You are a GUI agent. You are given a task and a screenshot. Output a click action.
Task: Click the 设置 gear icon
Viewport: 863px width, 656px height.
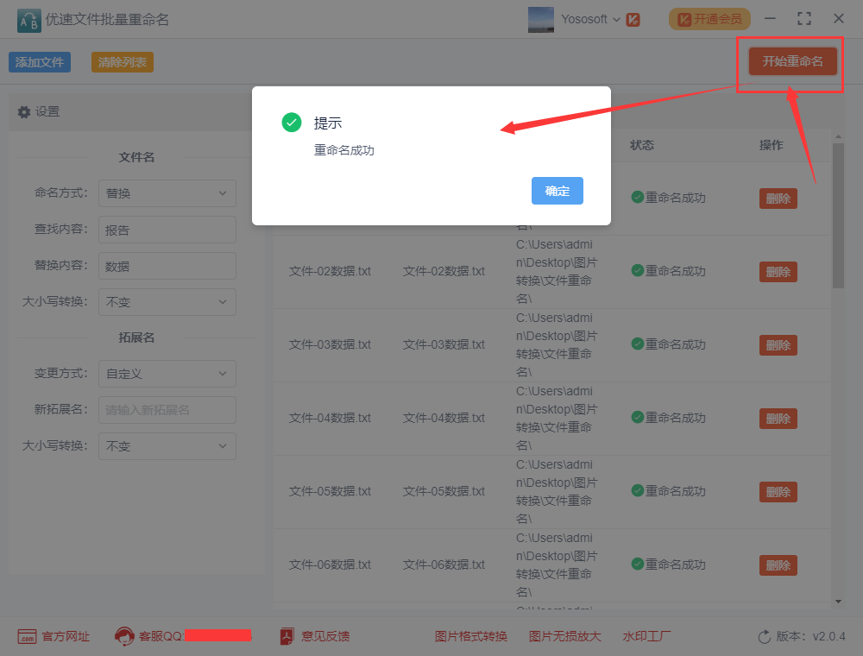(x=23, y=111)
